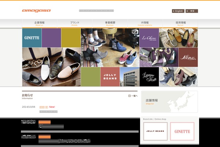Click the お知らせ Information heading
The height and width of the screenshot is (147, 220).
(27, 96)
